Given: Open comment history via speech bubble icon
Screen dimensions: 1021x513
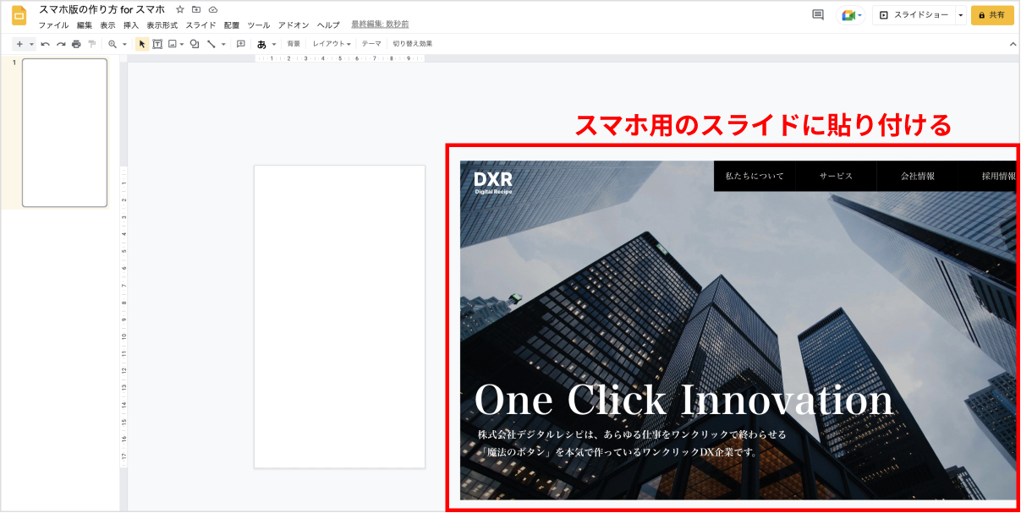Looking at the screenshot, I should point(817,15).
